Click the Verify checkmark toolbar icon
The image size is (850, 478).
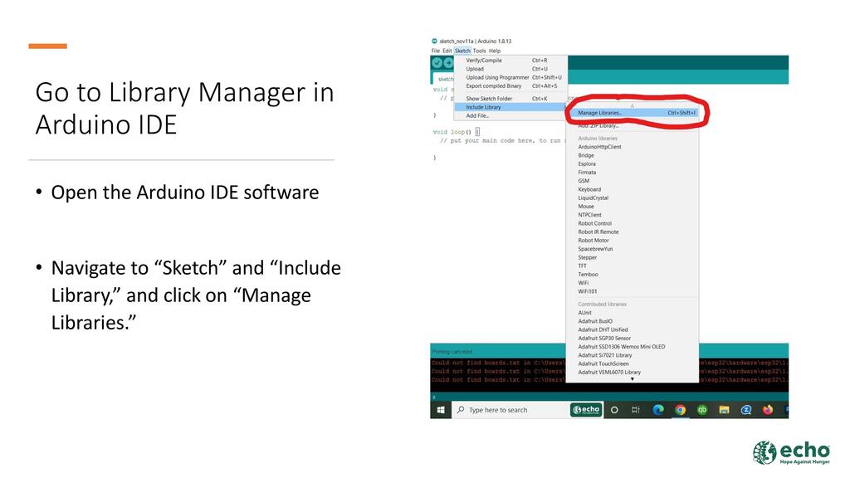(x=437, y=63)
